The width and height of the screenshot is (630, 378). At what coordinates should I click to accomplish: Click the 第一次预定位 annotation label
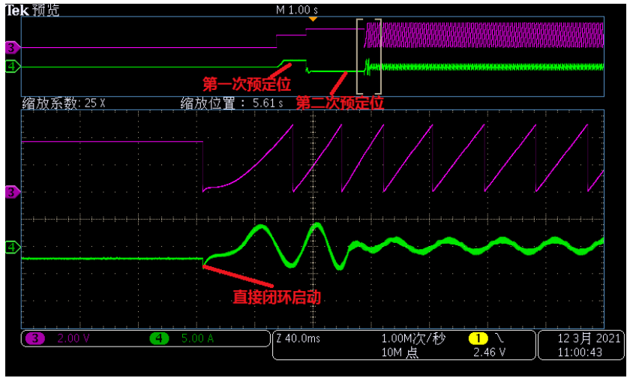pyautogui.click(x=247, y=82)
